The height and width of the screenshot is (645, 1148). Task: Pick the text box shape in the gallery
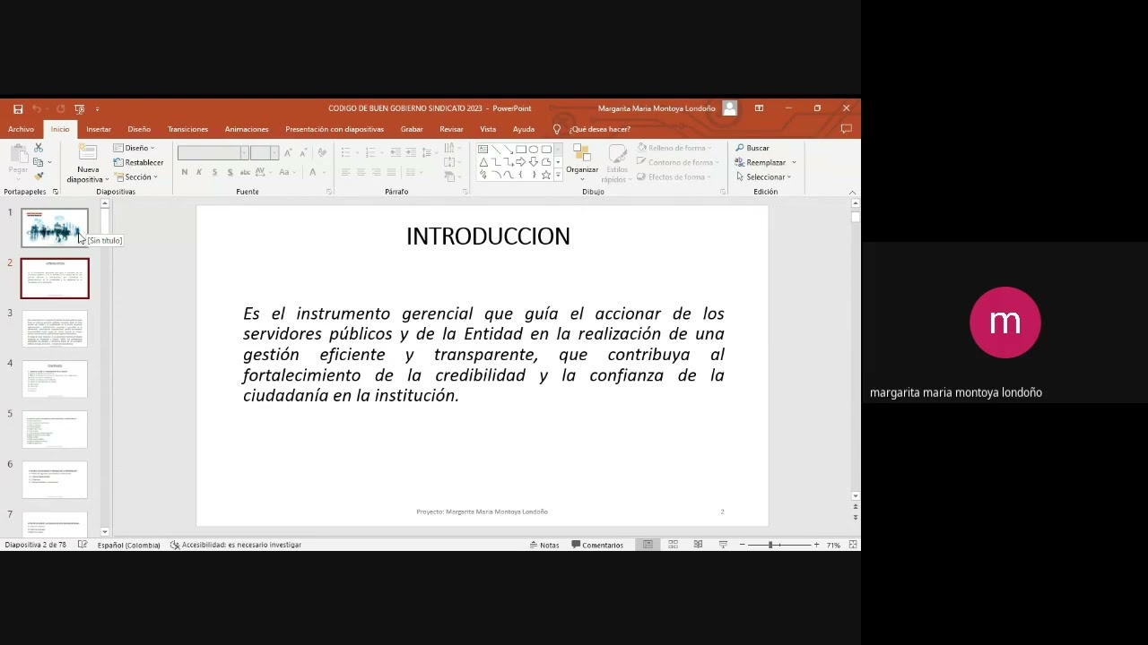(x=483, y=150)
